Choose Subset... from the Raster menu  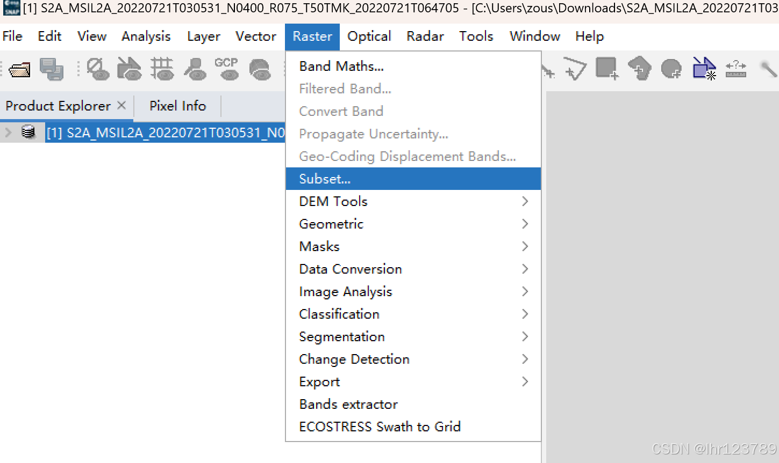pyautogui.click(x=413, y=179)
